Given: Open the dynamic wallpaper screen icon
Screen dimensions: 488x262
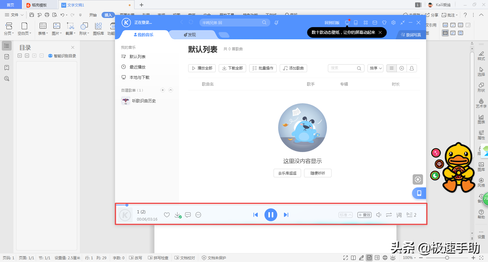Looking at the screenshot, I should (x=347, y=23).
